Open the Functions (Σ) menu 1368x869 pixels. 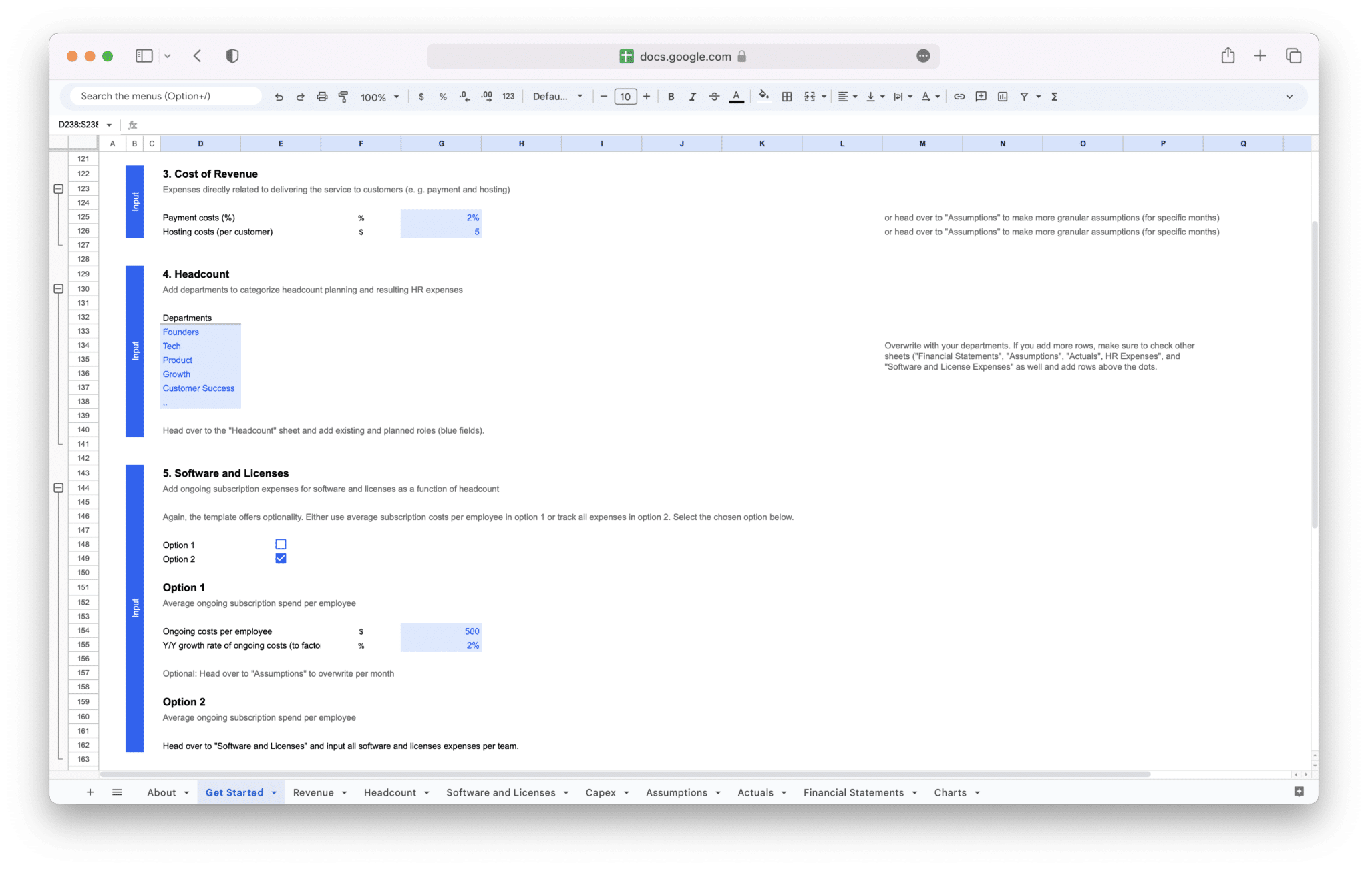tap(1054, 96)
